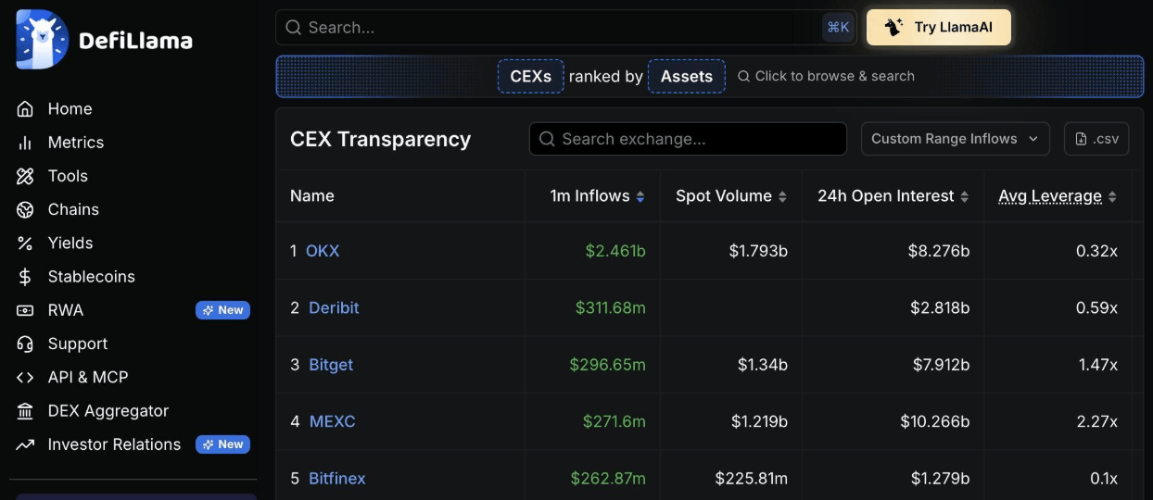Screen dimensions: 1153x500
Task: Click OKX open interest value $8.276b
Action: click(939, 251)
